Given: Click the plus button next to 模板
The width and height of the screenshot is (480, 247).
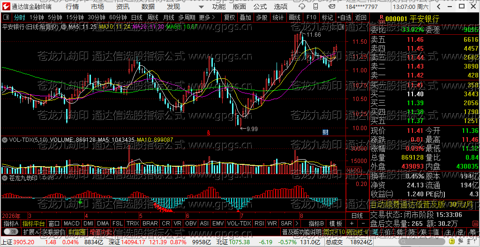Looking at the screenshot, I should click(352, 224).
